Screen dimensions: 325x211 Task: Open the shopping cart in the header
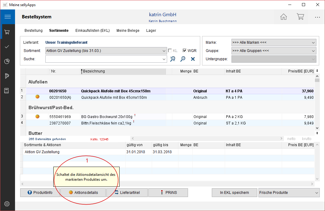pyautogui.click(x=300, y=17)
